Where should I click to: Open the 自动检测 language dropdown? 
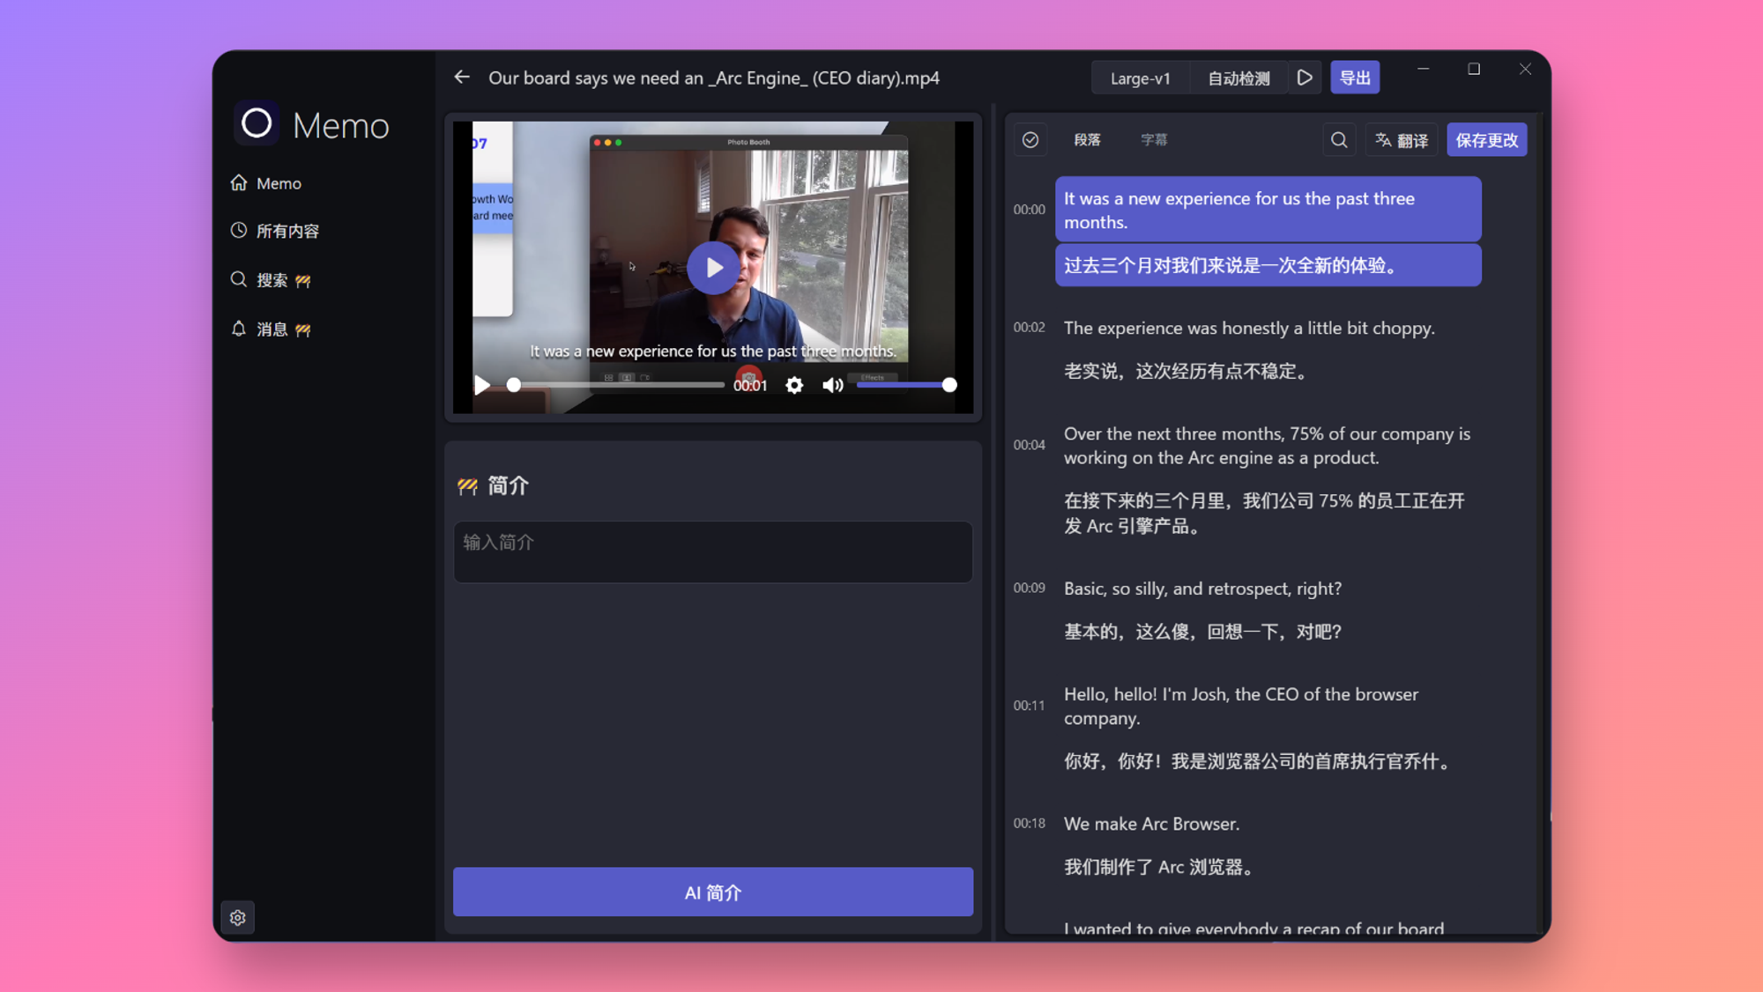[x=1239, y=78]
